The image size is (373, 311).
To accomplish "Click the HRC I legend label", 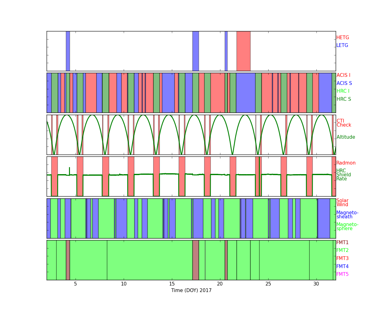I will click(343, 91).
